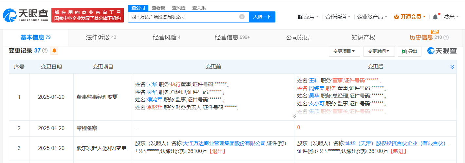Select the 查关系 search tab
This screenshot has height=163, width=465.
tap(199, 8)
